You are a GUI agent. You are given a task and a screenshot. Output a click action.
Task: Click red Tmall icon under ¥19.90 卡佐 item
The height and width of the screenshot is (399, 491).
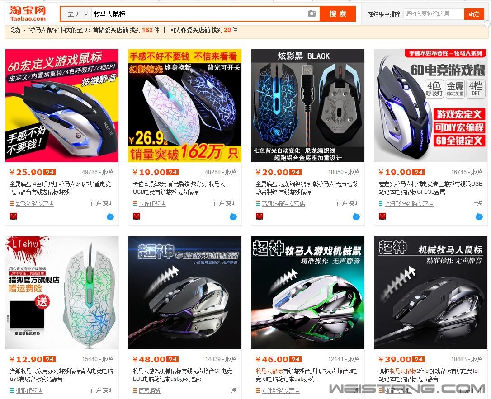pos(137,216)
